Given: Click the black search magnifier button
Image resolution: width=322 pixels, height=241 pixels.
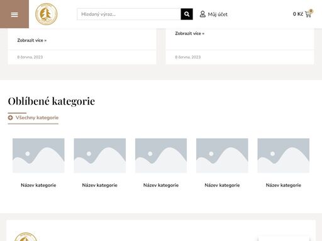Looking at the screenshot, I should point(187,14).
